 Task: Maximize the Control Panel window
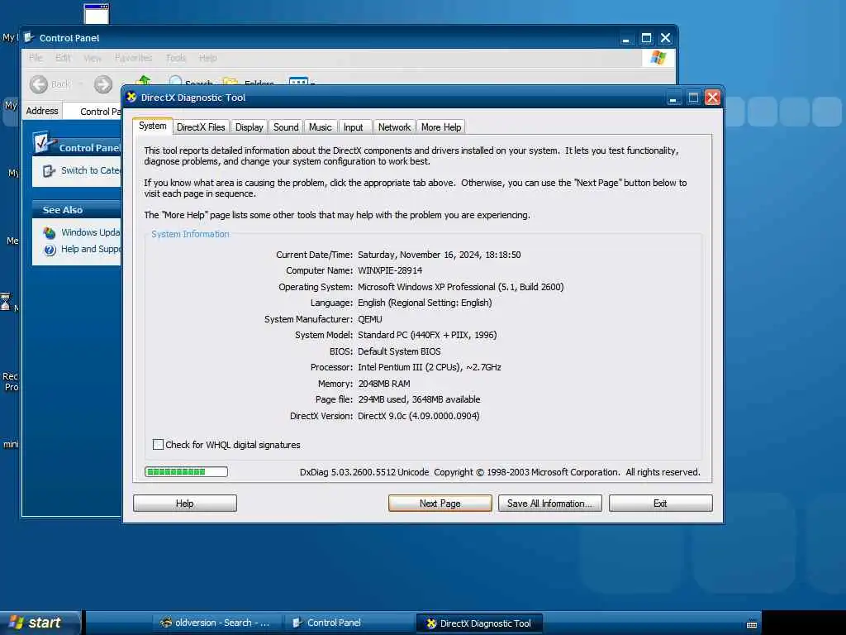pos(646,38)
